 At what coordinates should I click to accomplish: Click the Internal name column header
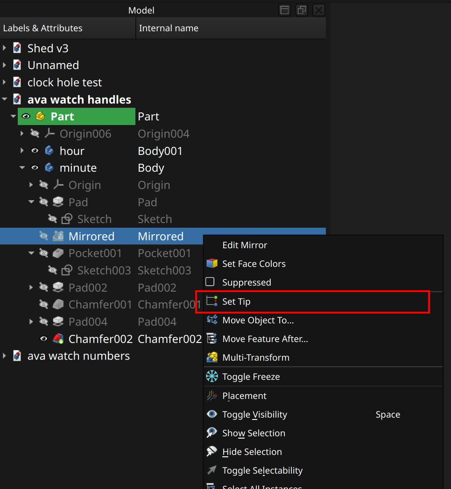click(x=231, y=28)
